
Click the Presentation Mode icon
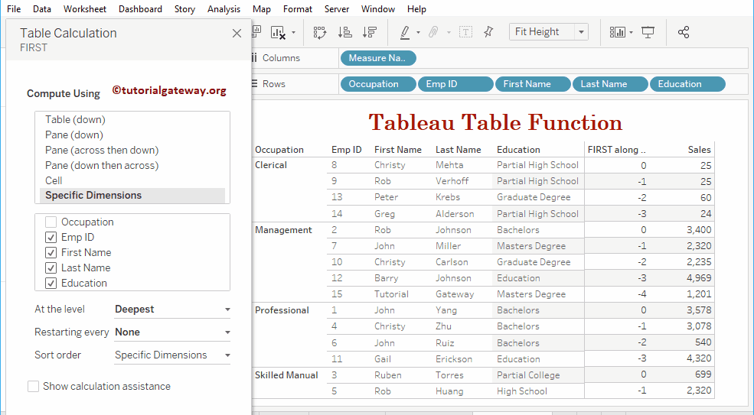pos(648,32)
